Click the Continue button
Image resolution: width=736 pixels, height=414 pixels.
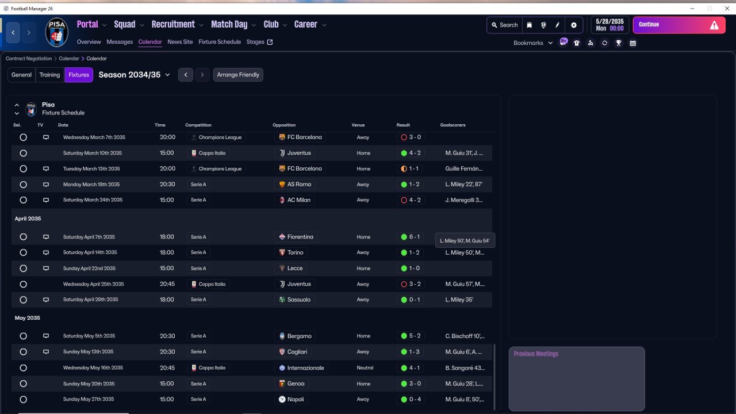[x=679, y=25]
